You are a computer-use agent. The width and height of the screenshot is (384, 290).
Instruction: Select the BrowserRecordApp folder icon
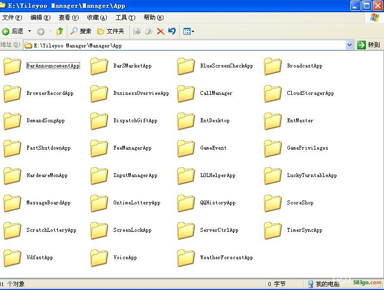(x=12, y=93)
